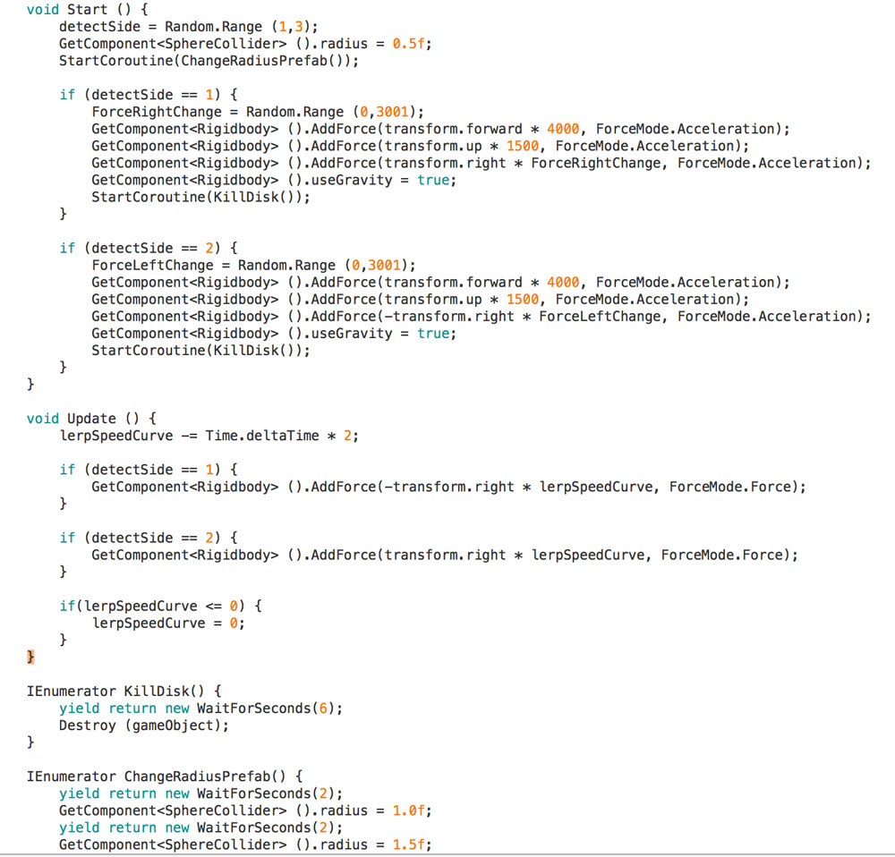Viewport: 895px width, 857px height.
Task: Click the Destroy (gameObject) statement
Action: (144, 725)
